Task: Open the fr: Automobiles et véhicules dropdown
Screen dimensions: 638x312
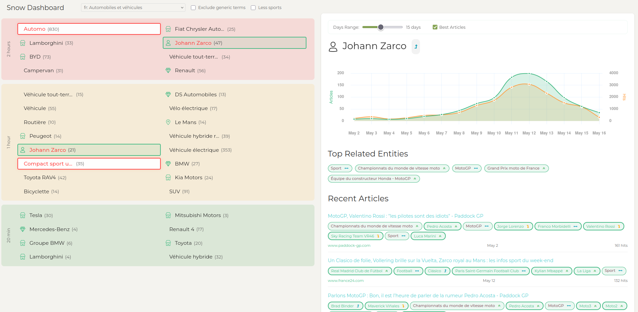Action: [133, 7]
